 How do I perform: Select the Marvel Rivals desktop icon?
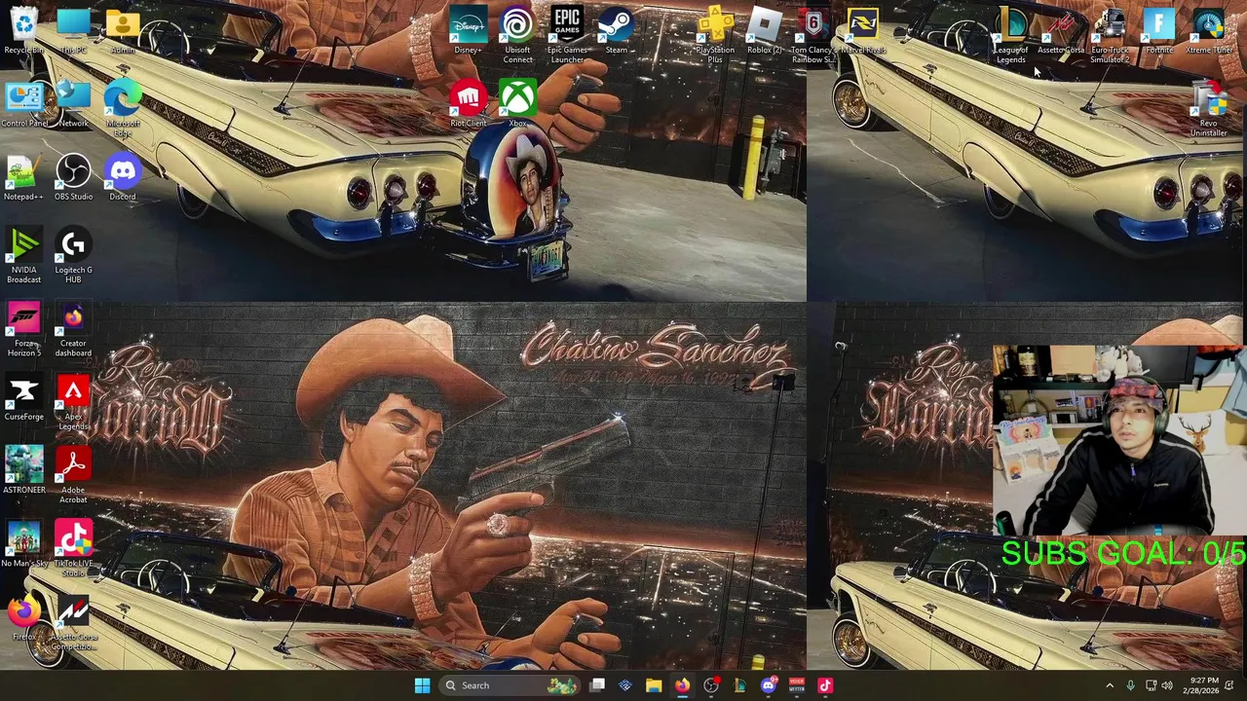tap(863, 31)
